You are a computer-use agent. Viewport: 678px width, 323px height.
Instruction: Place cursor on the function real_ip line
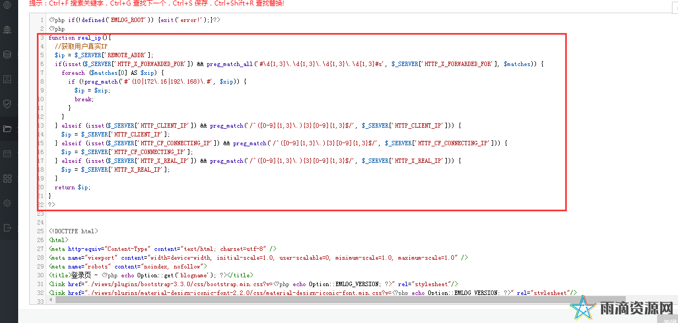coord(80,37)
